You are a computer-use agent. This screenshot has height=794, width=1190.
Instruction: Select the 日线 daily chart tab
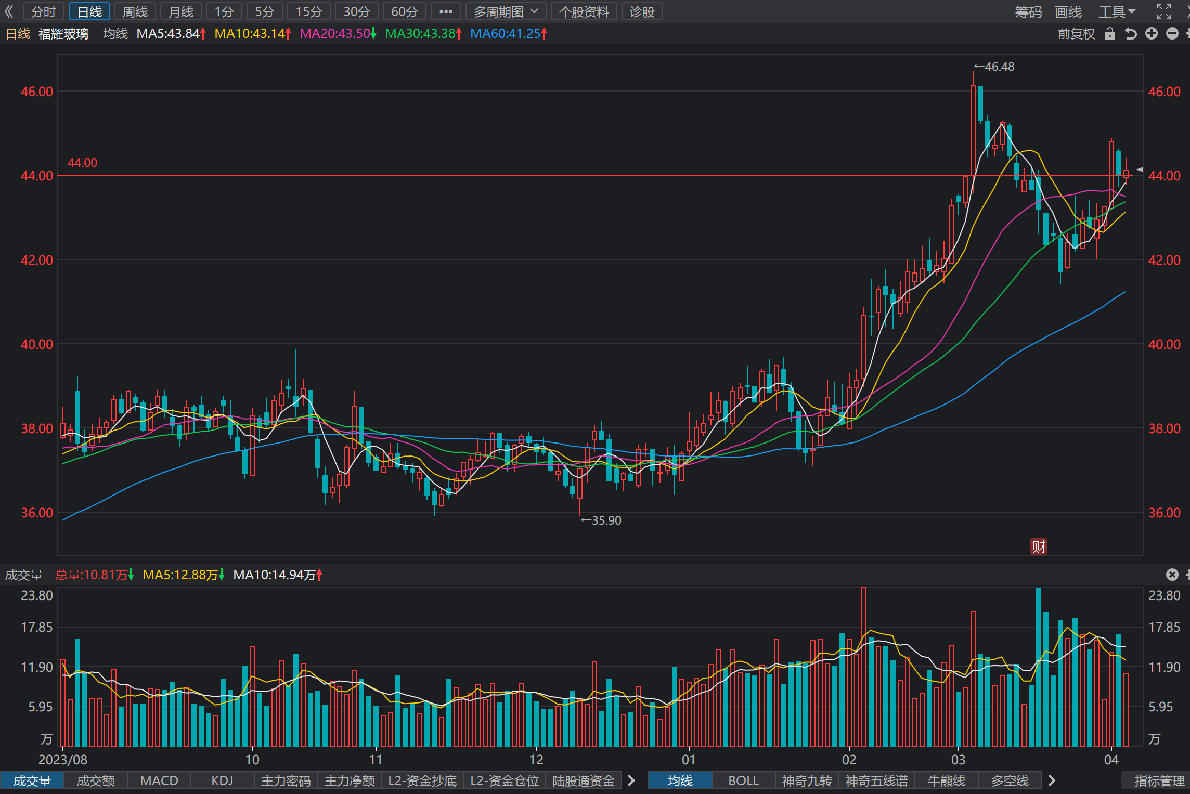[89, 11]
